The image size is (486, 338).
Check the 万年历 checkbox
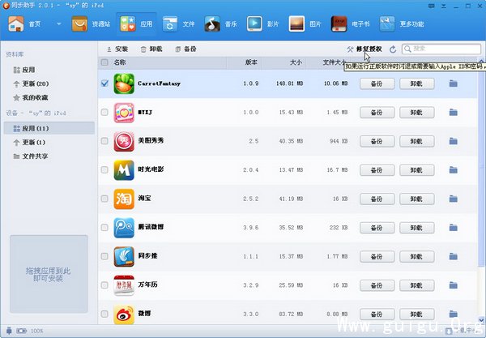click(x=104, y=285)
